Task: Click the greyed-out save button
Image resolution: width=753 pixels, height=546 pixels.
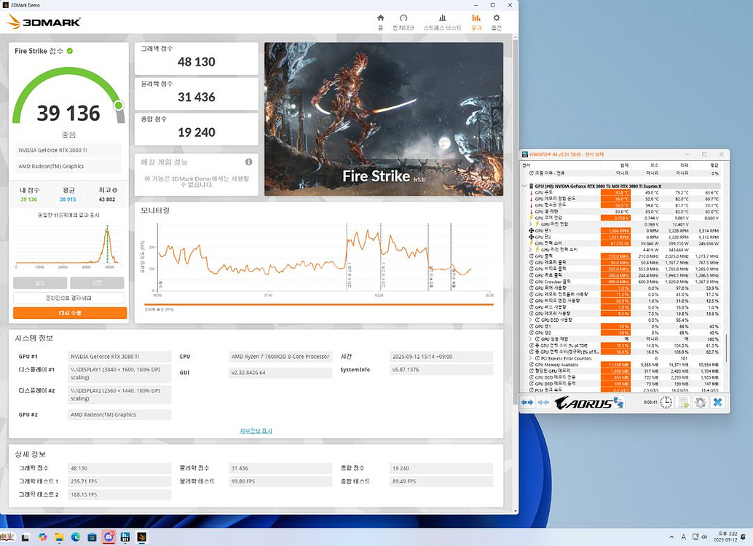Action: pos(97,283)
